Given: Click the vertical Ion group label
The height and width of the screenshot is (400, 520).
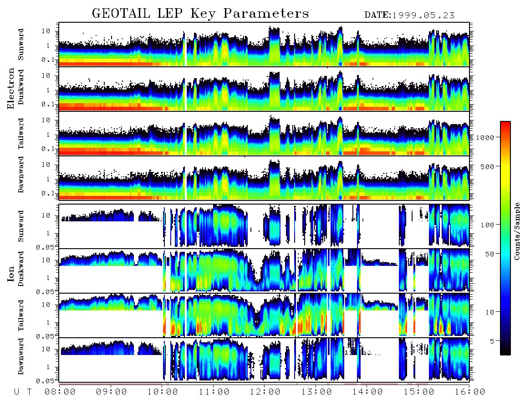Looking at the screenshot, I should [x=10, y=274].
